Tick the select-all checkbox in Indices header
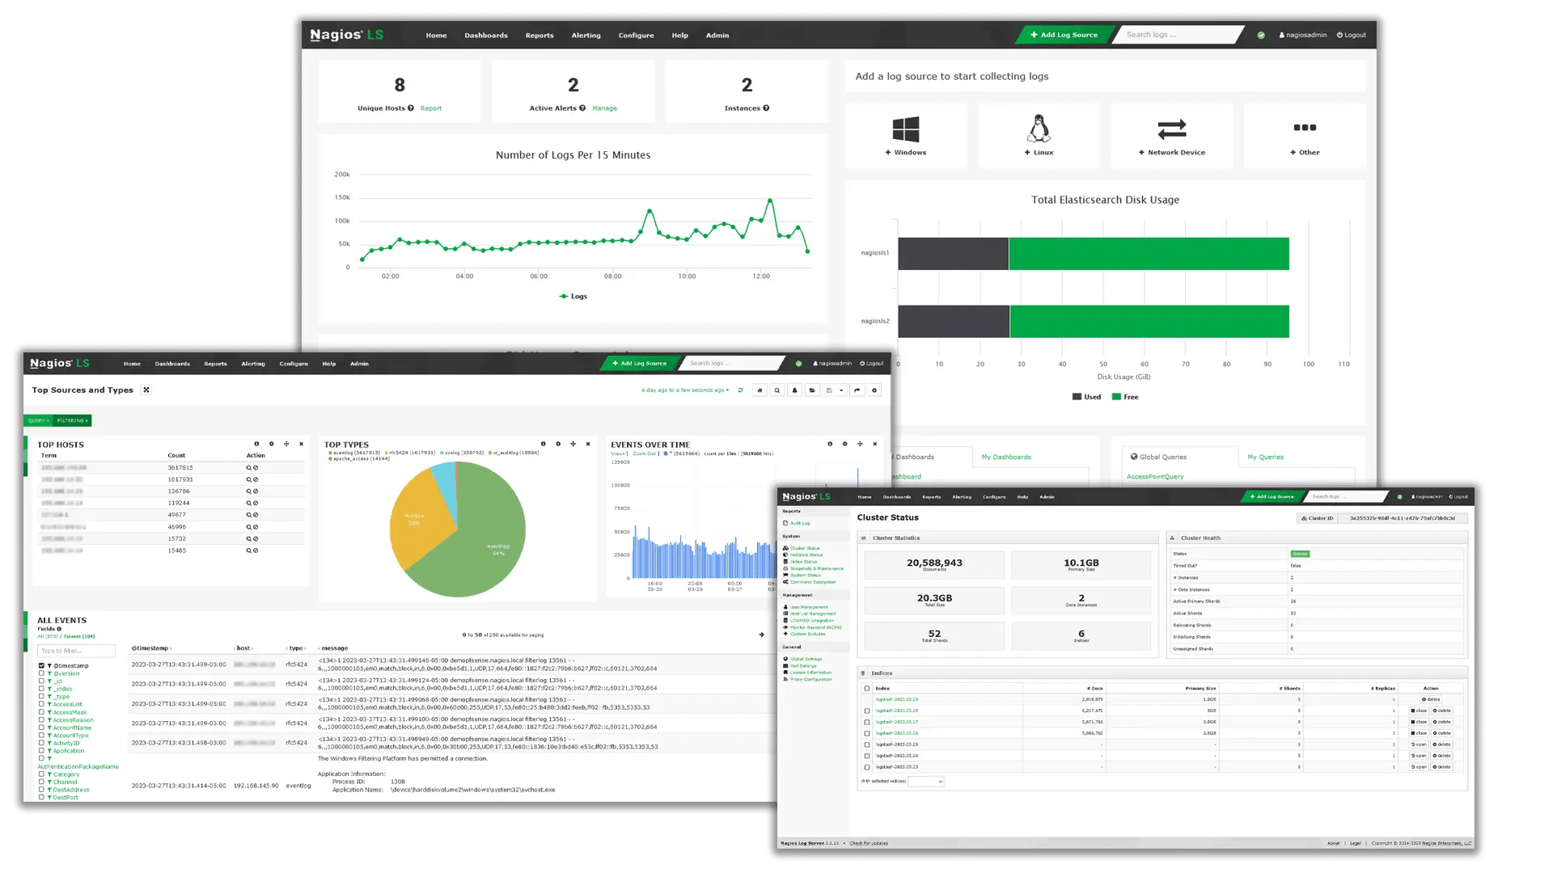This screenshot has height=873, width=1553. (867, 689)
